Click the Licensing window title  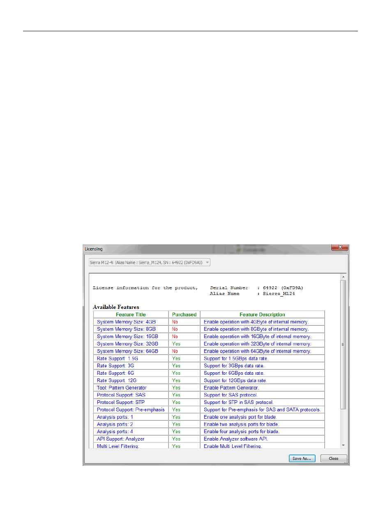click(x=94, y=249)
